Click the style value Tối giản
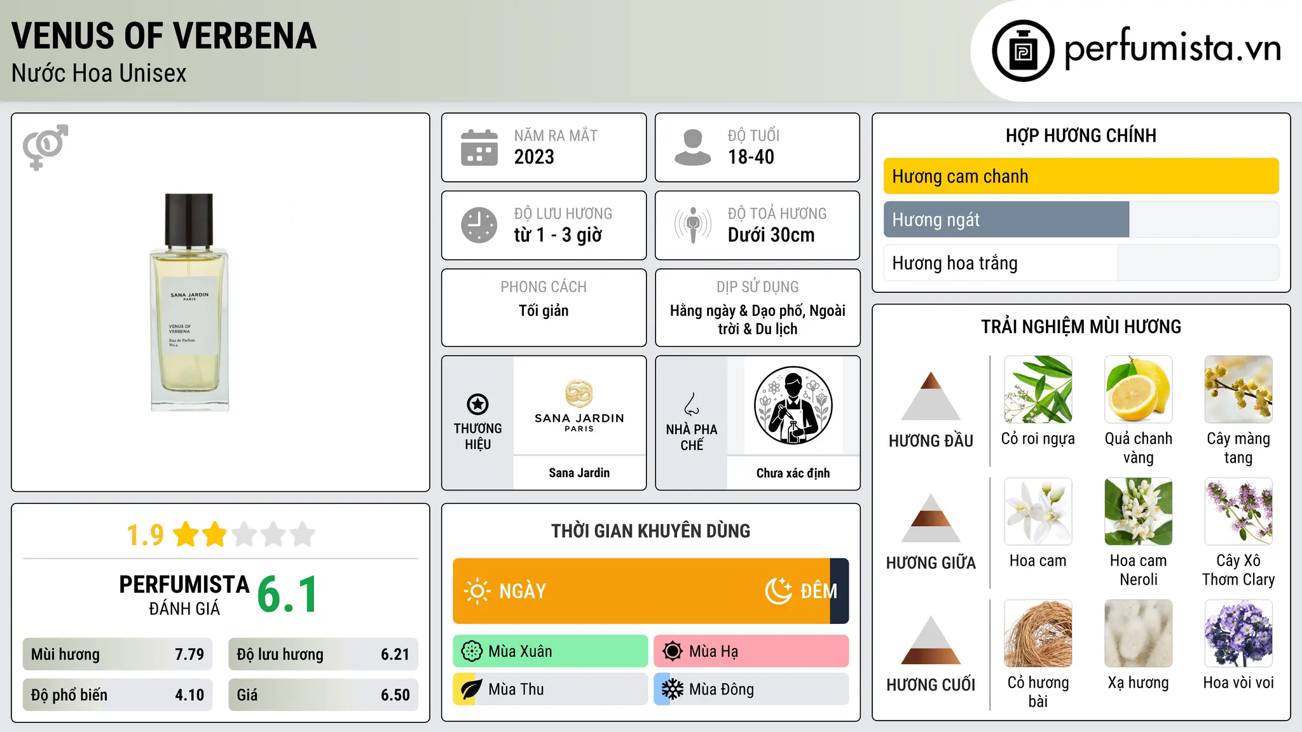Screen dimensions: 1302x732 click(x=544, y=311)
